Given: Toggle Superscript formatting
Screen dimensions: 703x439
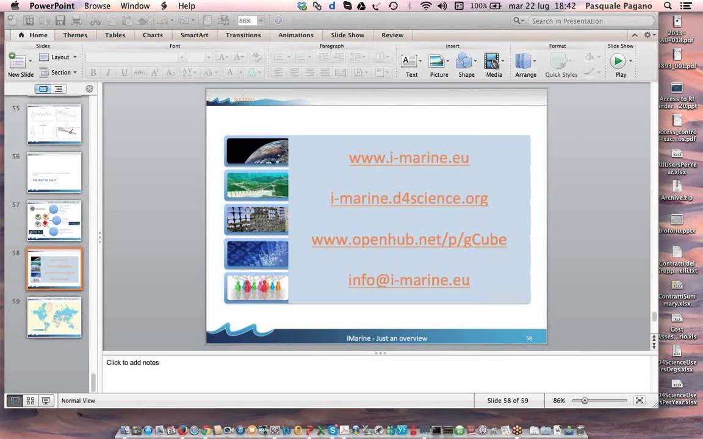Looking at the screenshot, I should 154,72.
